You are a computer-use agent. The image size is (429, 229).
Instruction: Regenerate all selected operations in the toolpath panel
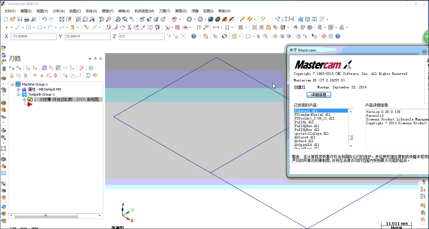click(x=28, y=68)
